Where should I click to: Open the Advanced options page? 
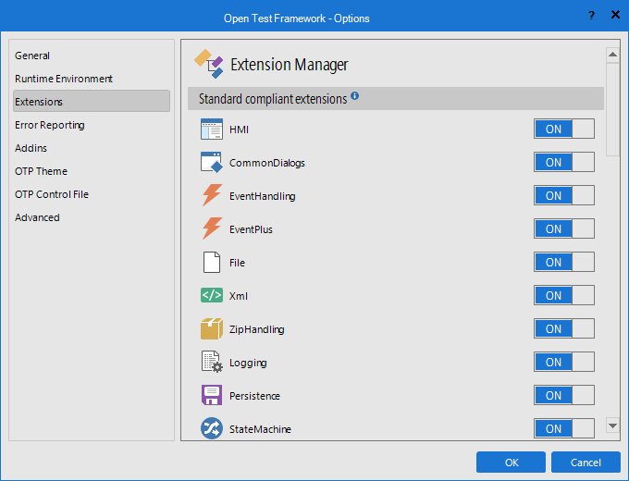pyautogui.click(x=92, y=217)
